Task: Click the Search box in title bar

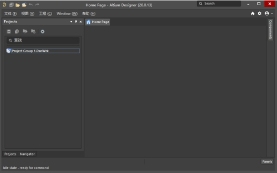Action: [x=219, y=4]
